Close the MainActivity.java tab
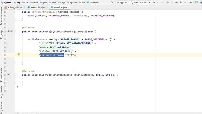202x114 pixels. click(47, 7)
